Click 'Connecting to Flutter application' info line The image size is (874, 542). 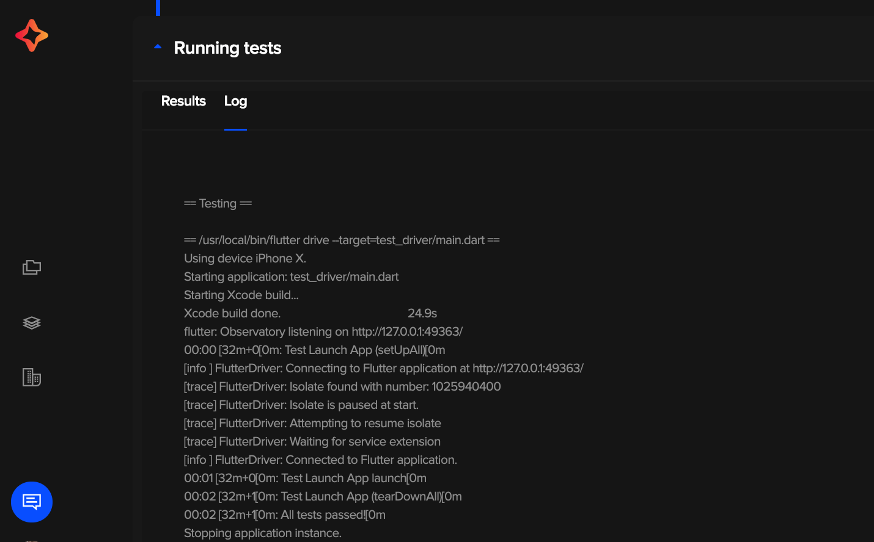point(384,368)
